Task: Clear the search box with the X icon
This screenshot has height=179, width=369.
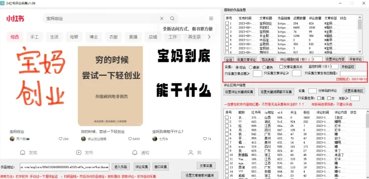Action: [x=162, y=19]
